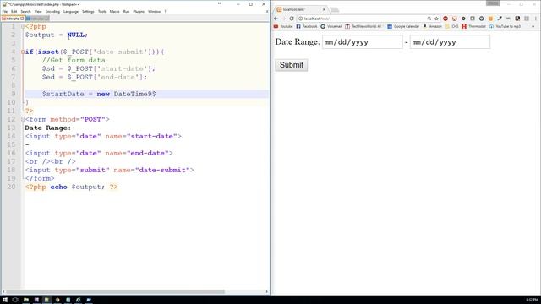541x304 pixels.
Task: Open the Language menu in Notepad++
Action: [x=71, y=11]
